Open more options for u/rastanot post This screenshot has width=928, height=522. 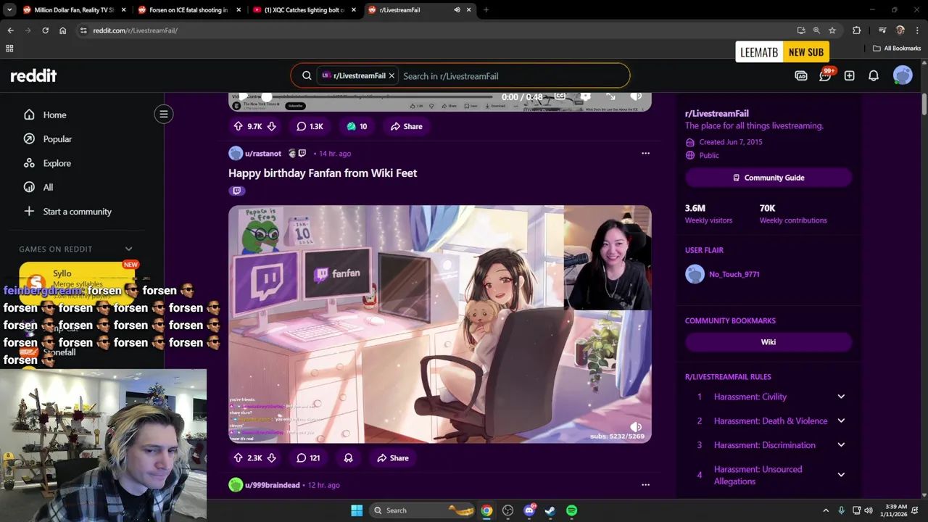tap(645, 154)
